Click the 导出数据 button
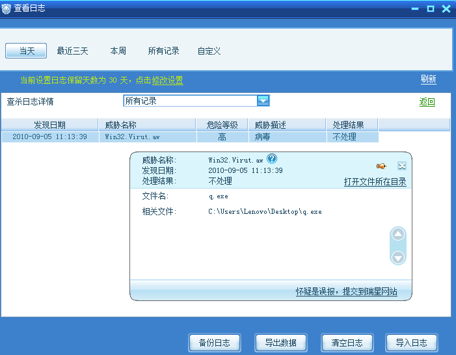This screenshot has height=355, width=456. [x=281, y=343]
